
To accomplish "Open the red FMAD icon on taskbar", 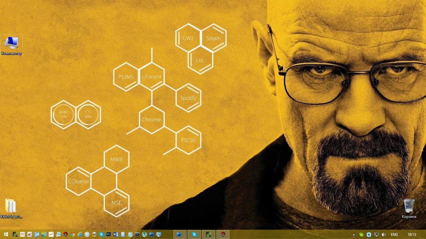I will [x=29, y=234].
